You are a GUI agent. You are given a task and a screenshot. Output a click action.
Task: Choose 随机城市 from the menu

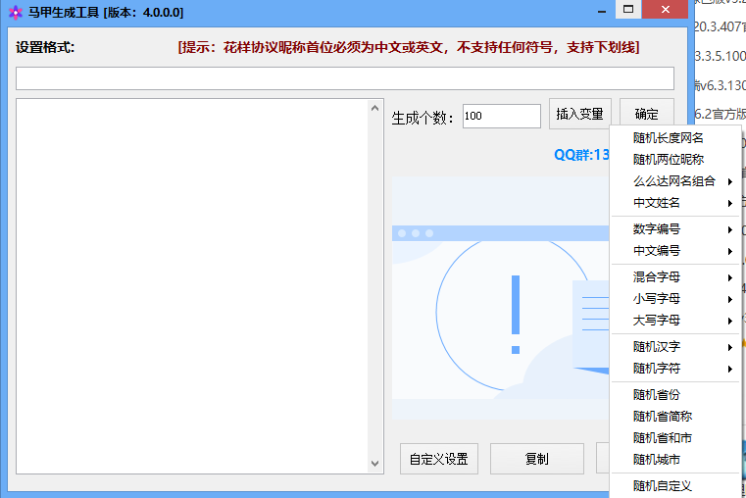click(657, 460)
